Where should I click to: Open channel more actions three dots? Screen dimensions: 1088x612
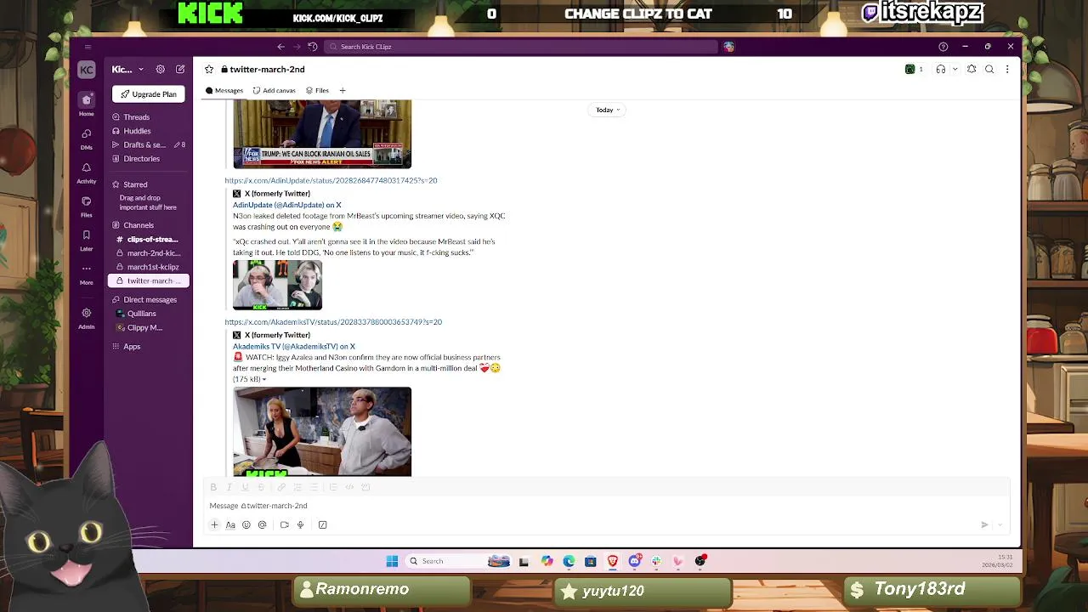1007,70
